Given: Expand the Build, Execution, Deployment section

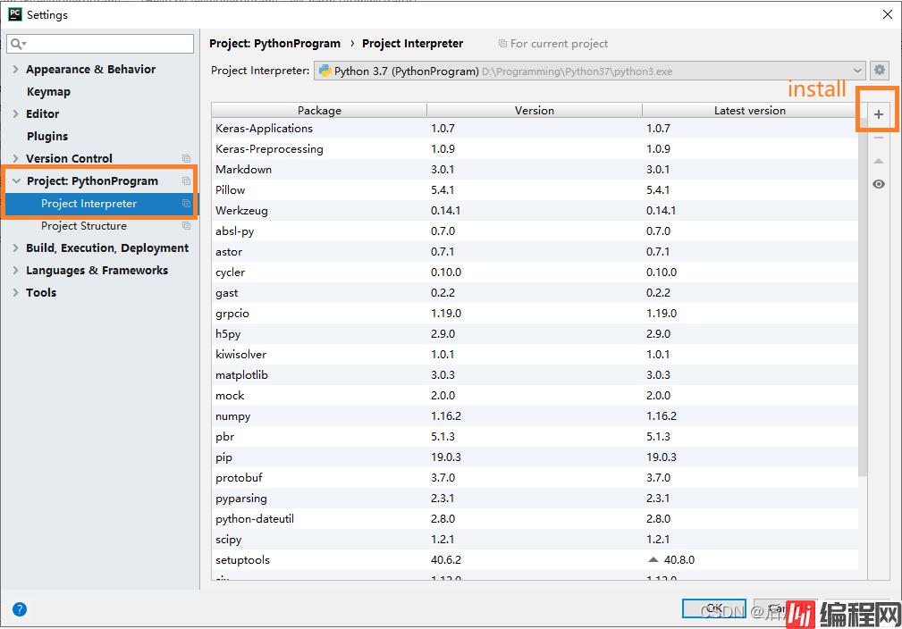Looking at the screenshot, I should (x=16, y=247).
